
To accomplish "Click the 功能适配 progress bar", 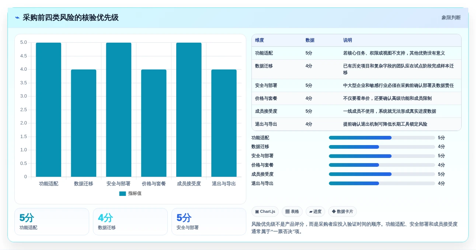I will [x=382, y=138].
